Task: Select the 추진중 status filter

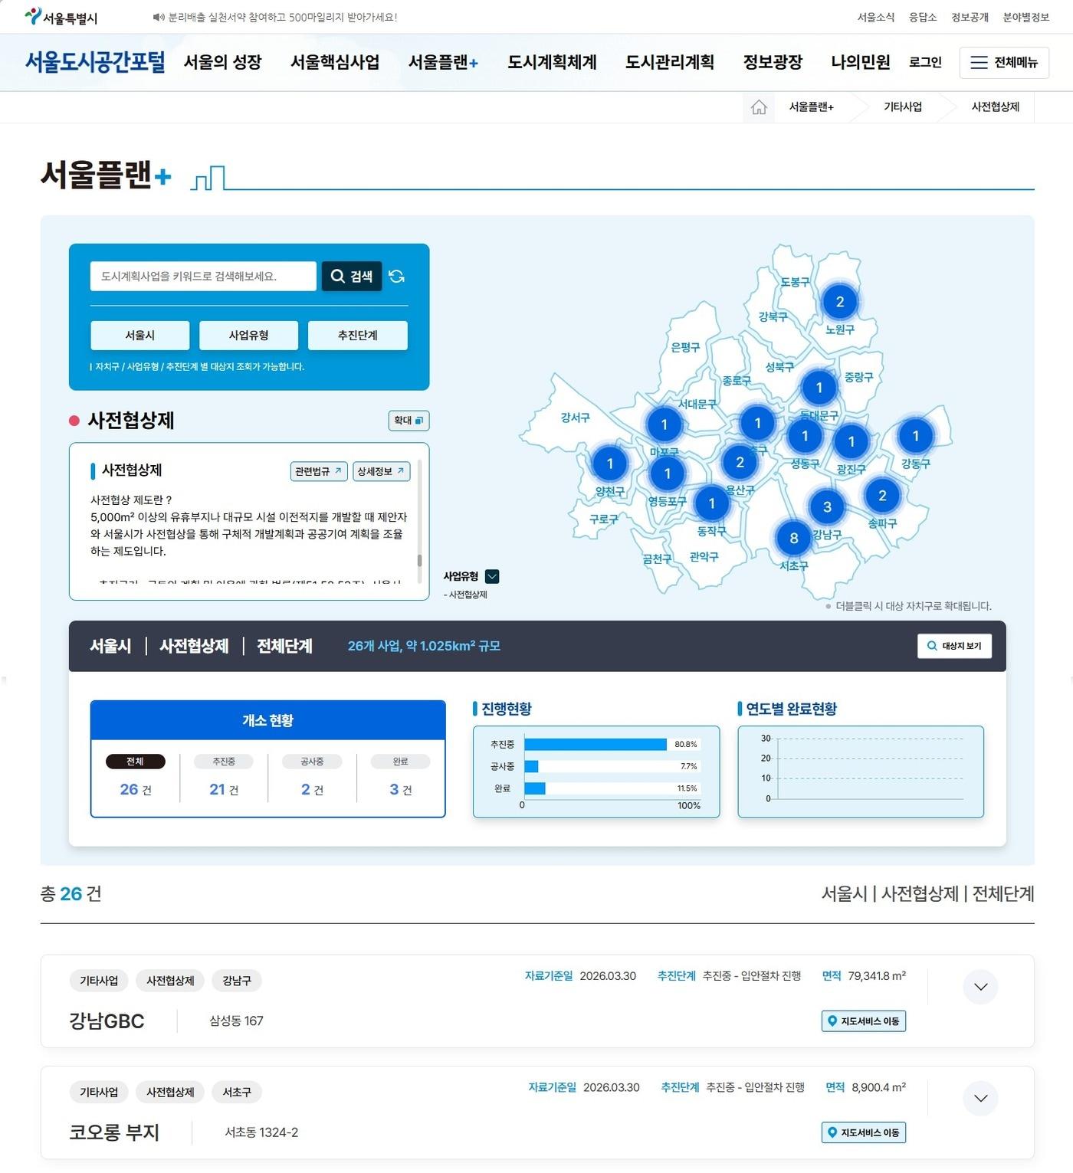Action: tap(224, 762)
